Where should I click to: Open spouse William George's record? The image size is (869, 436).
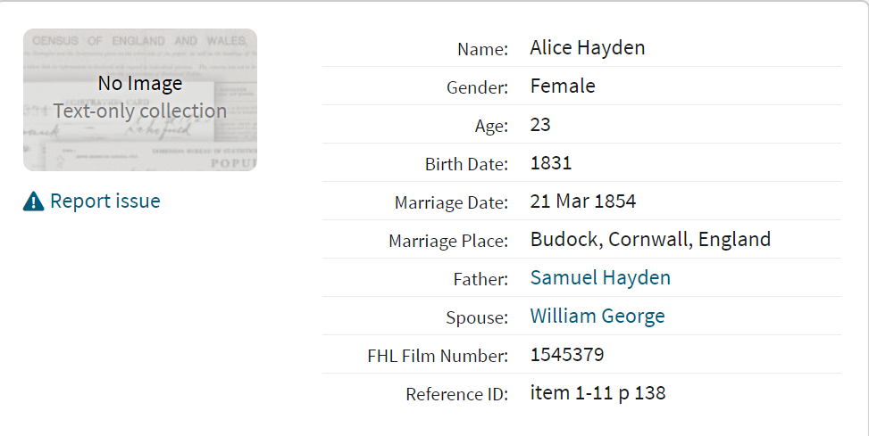[x=597, y=316]
